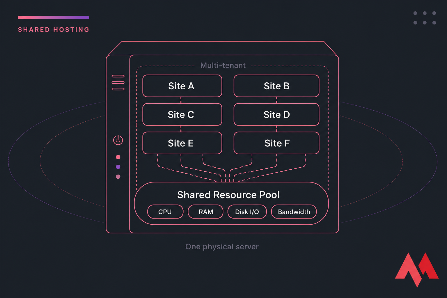Click the Multi-tenant label

point(223,65)
